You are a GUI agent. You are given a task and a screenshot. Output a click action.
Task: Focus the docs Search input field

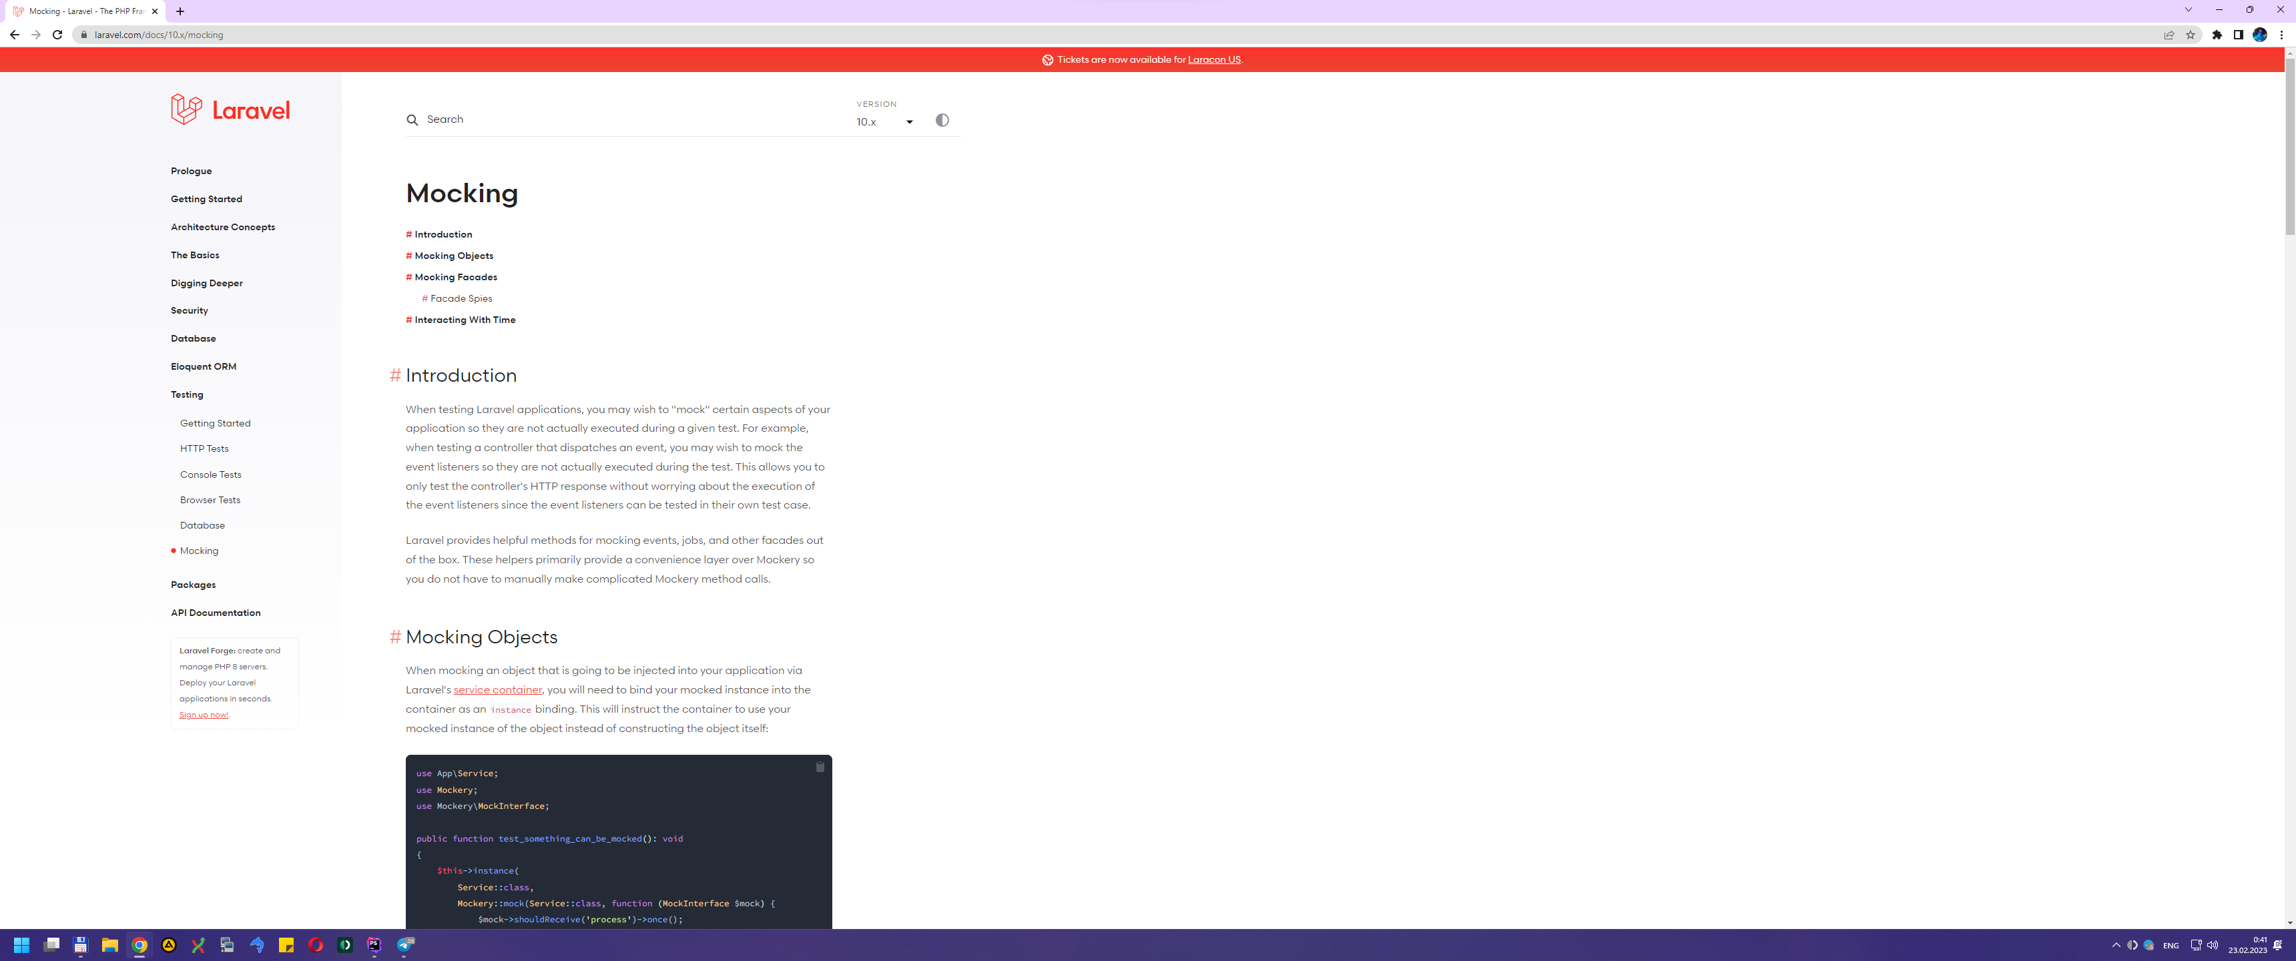(624, 119)
